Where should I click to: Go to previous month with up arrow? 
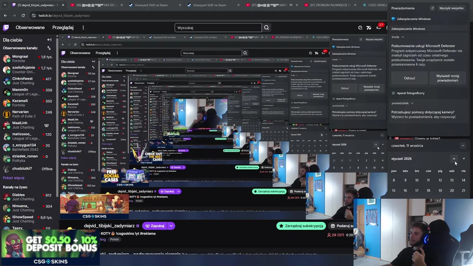tap(454, 159)
